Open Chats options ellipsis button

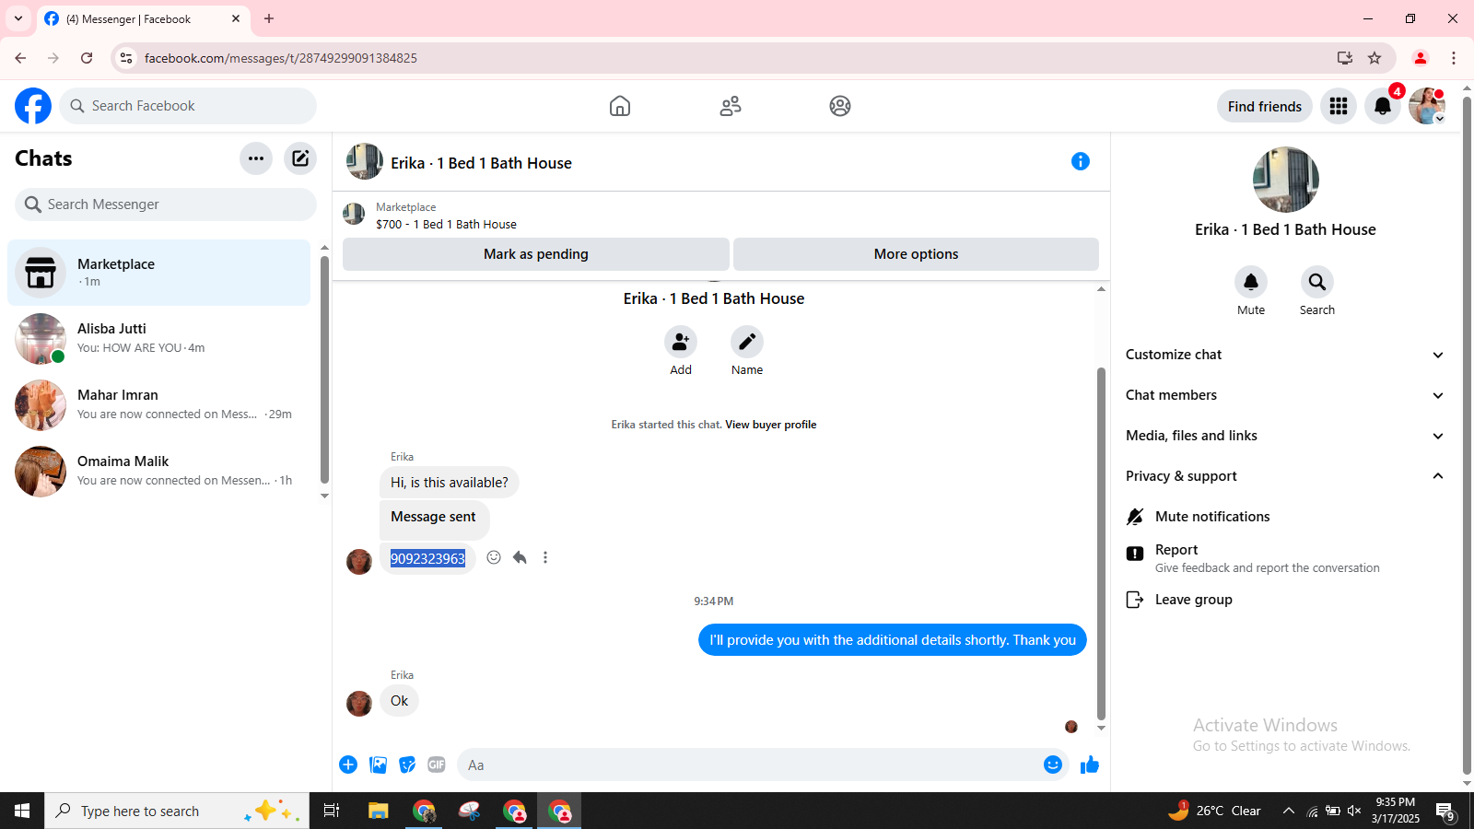pos(256,158)
